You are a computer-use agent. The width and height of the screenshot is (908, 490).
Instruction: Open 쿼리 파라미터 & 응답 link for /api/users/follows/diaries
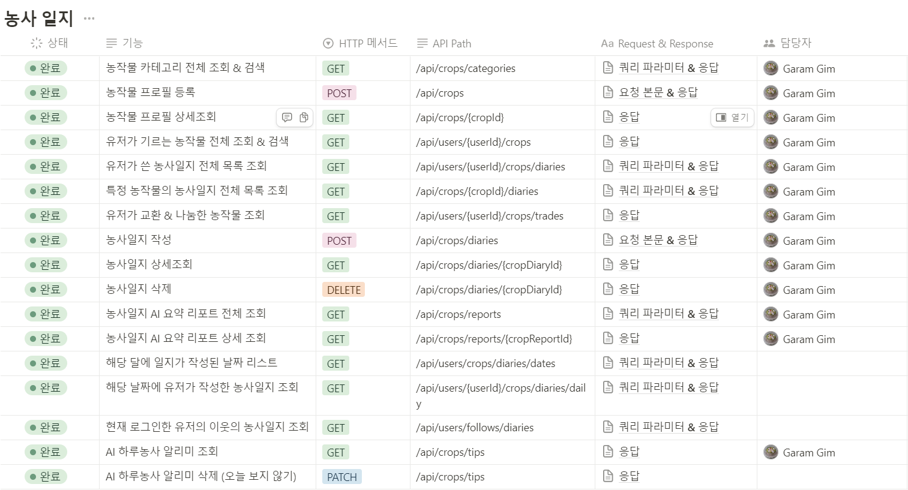point(669,427)
